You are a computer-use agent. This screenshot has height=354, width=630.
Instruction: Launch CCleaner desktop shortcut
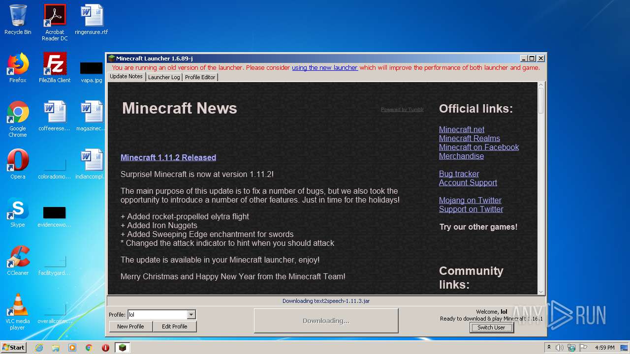(18, 261)
